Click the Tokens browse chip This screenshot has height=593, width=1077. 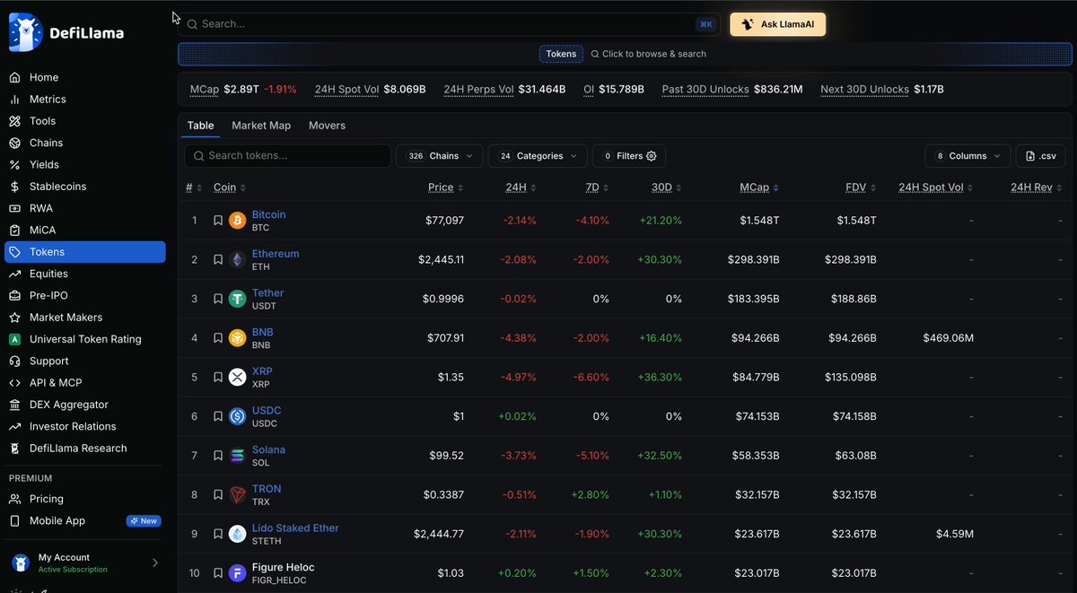click(561, 54)
